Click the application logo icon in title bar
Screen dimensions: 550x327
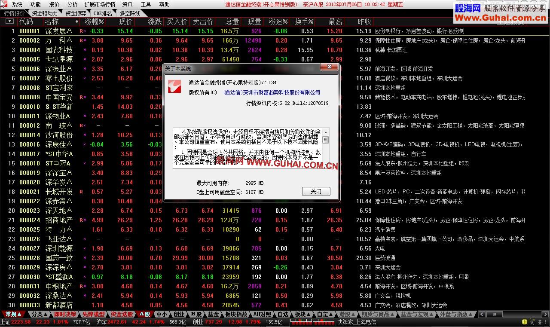click(x=3, y=4)
